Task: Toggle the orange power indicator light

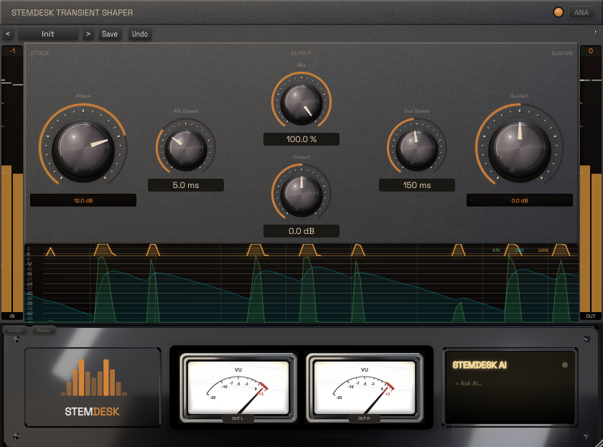Action: [x=558, y=12]
